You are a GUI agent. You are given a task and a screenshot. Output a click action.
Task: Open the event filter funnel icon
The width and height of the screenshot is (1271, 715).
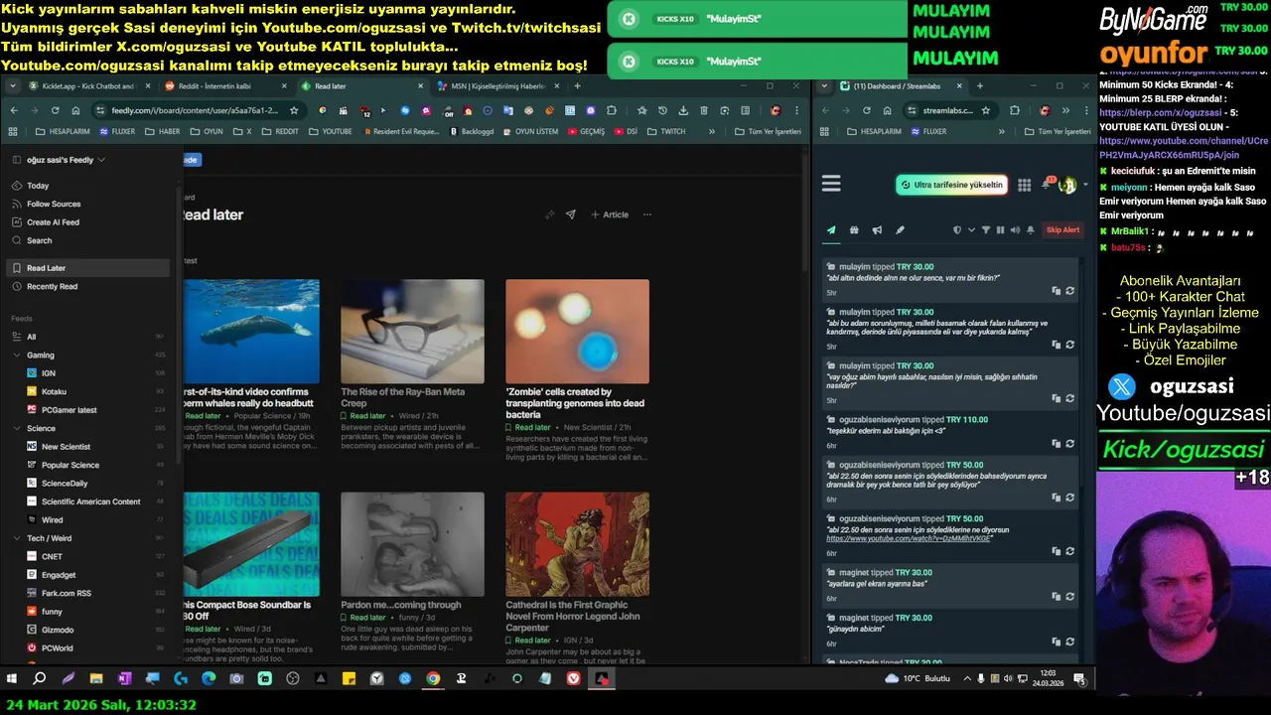[x=986, y=230]
